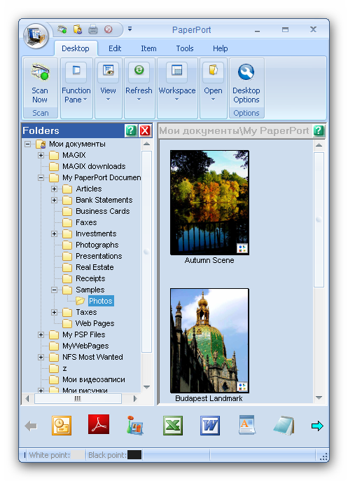Viewport: 348px width, 481px height.
Task: Expand the Bank Statements folder
Action: [x=54, y=200]
